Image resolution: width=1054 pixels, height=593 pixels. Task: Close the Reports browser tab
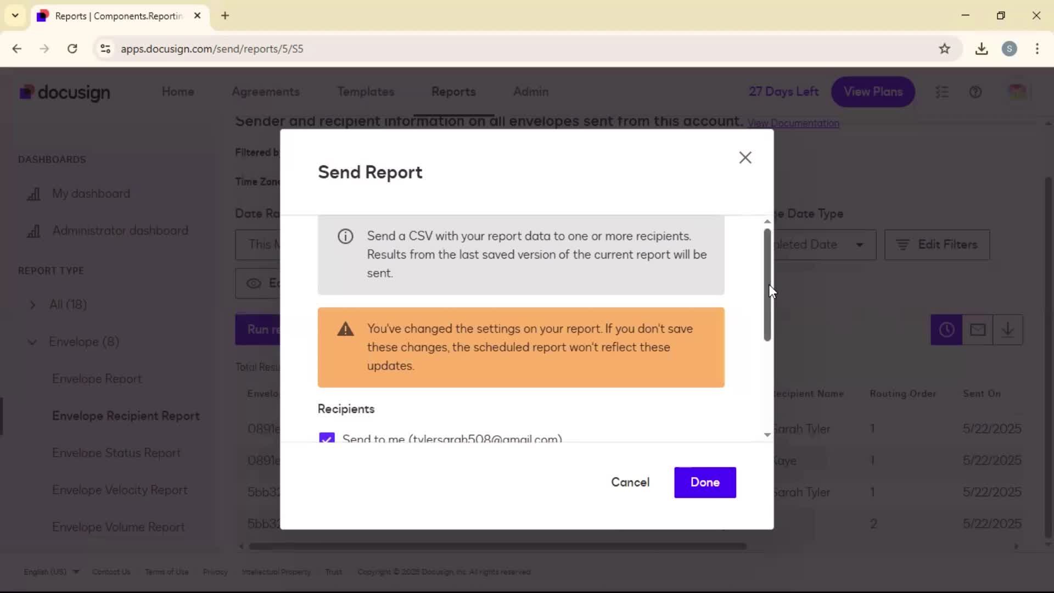pos(198,16)
